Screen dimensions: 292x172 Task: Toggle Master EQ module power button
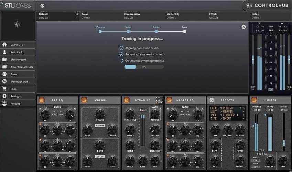pos(169,100)
